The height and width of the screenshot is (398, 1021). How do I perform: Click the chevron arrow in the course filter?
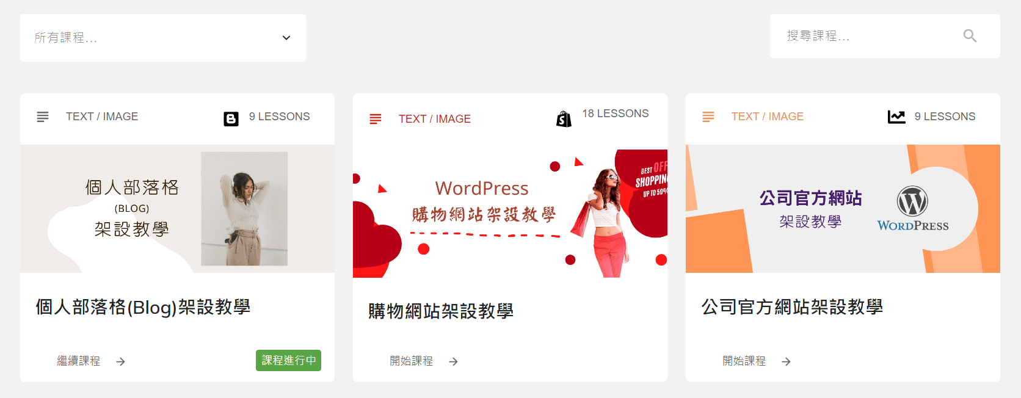(286, 38)
